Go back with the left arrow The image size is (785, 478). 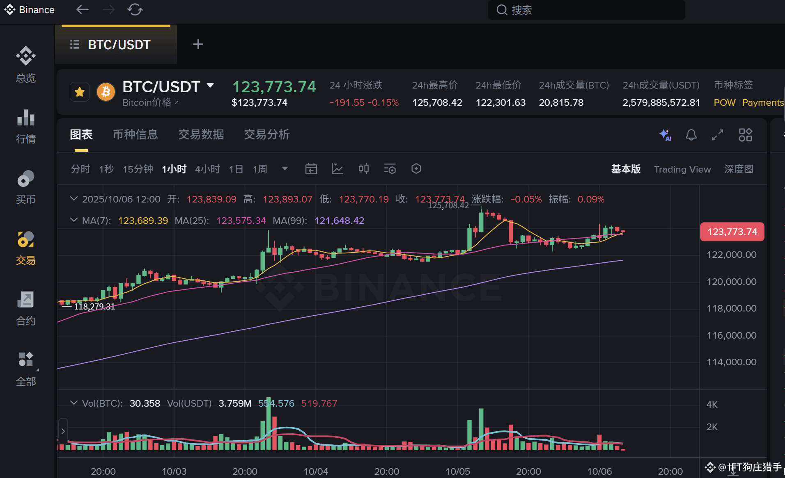(x=83, y=9)
